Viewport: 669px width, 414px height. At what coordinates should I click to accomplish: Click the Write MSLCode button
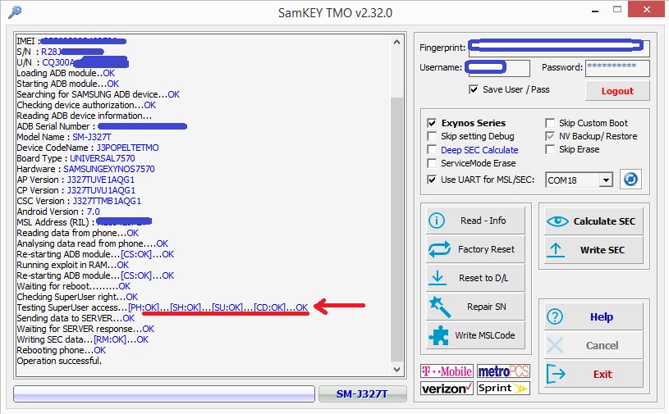pos(475,335)
